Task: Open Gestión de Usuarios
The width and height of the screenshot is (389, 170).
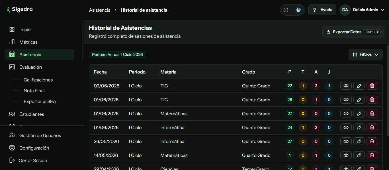Action: click(x=39, y=135)
